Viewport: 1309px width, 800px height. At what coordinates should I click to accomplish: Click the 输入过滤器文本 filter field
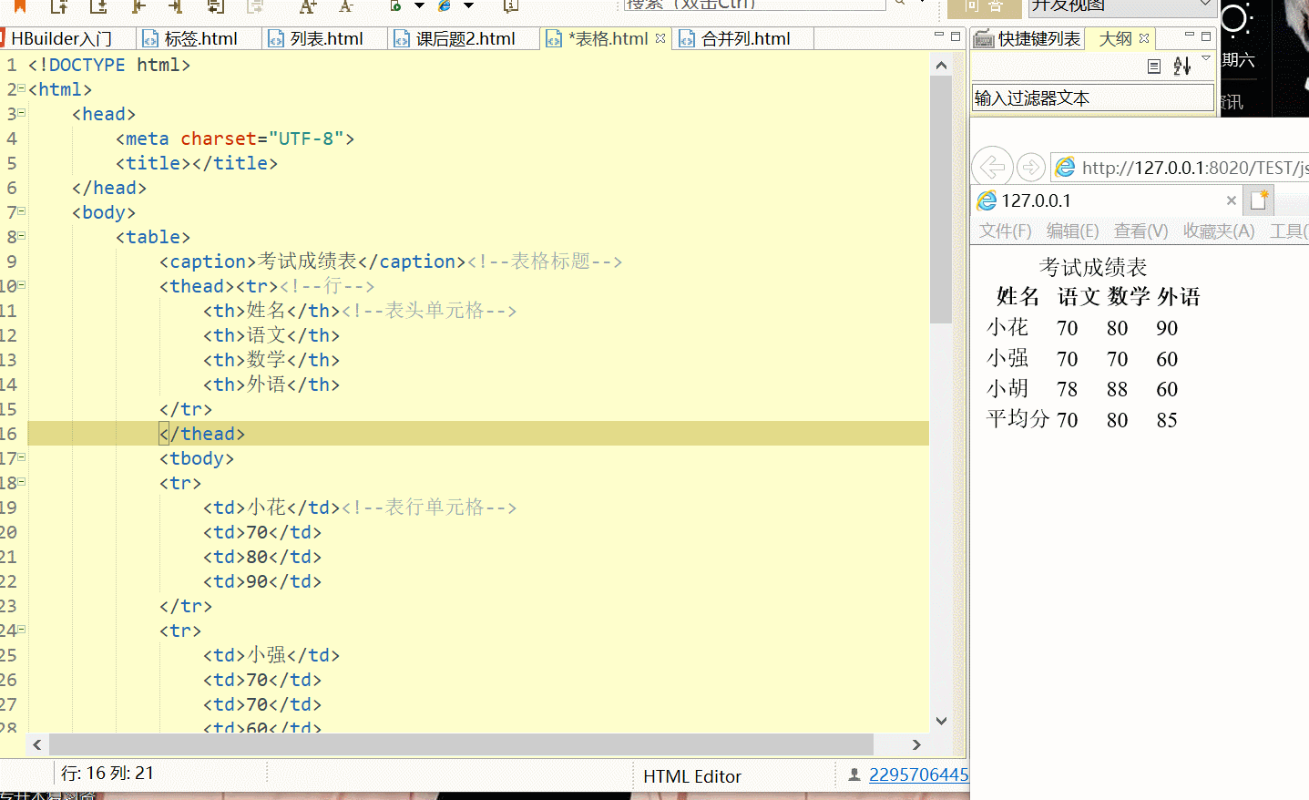[1092, 97]
